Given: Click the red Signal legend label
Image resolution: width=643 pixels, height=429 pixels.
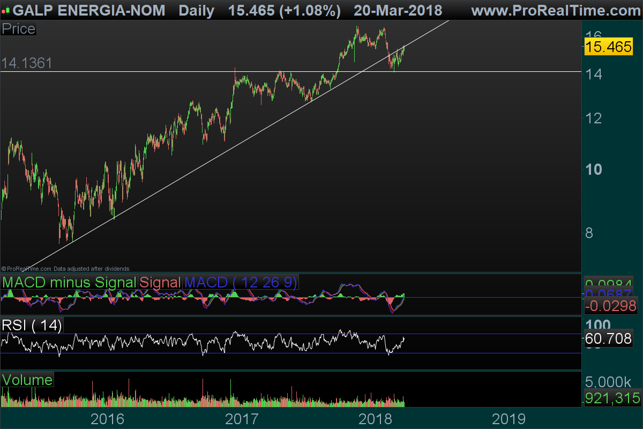Looking at the screenshot, I should [160, 282].
